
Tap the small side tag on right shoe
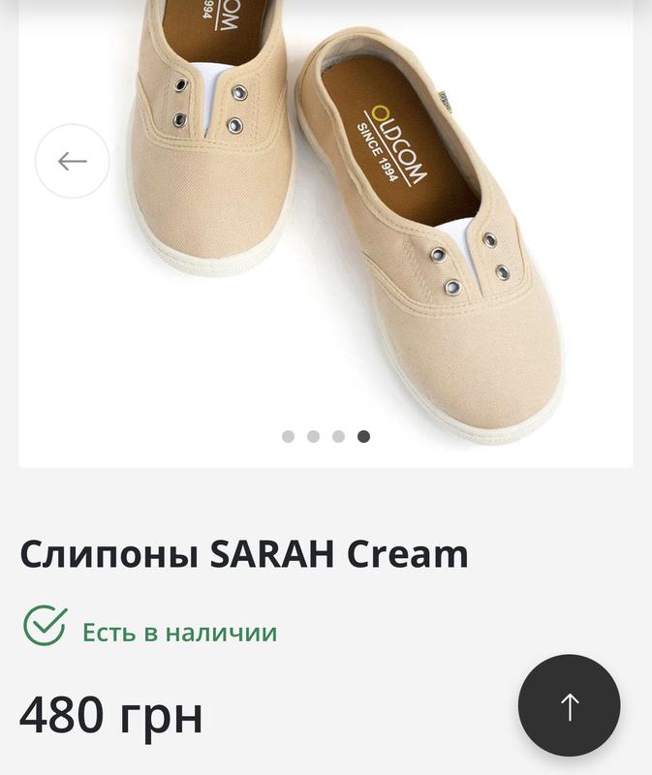coord(444,102)
